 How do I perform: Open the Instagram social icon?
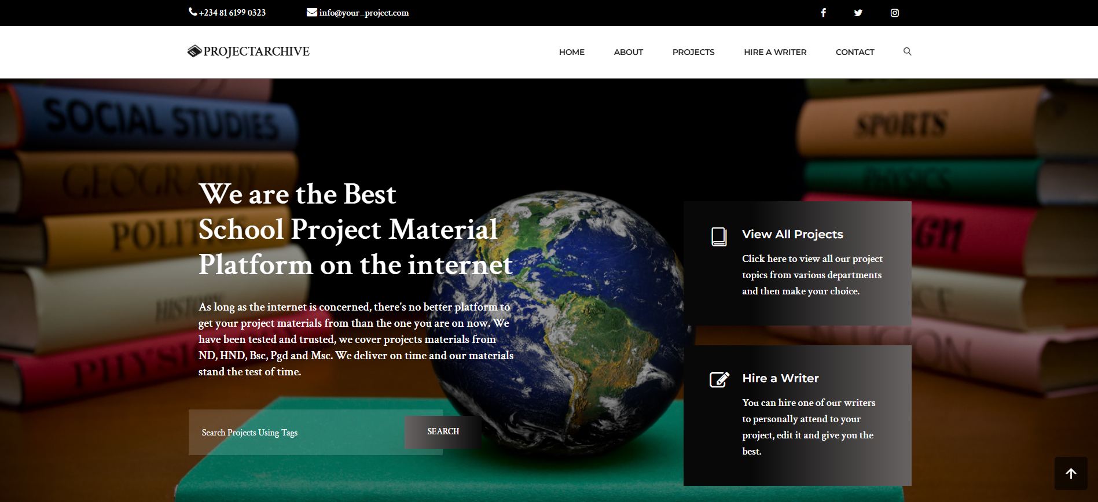coord(894,13)
